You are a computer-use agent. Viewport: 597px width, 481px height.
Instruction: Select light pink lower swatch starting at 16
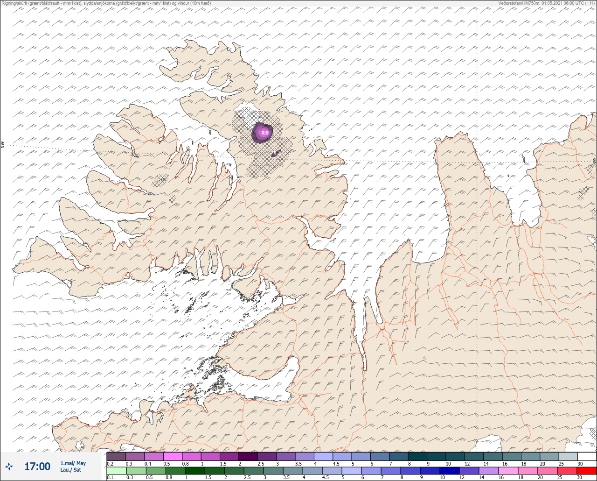[508, 471]
